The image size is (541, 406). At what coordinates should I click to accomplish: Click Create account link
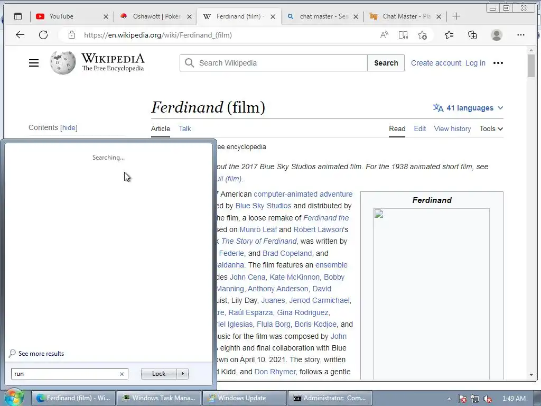pyautogui.click(x=436, y=63)
